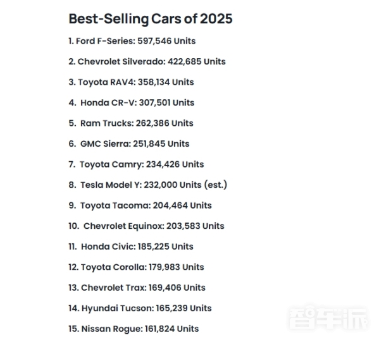Click the watermark logo in the corner
The image size is (379, 342).
[x=329, y=318]
